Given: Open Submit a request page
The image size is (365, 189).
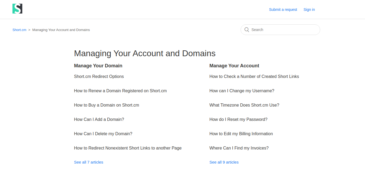Looking at the screenshot, I should pos(283,10).
